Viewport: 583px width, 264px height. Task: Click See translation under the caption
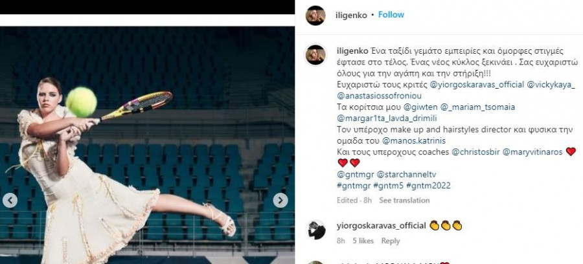[404, 201]
